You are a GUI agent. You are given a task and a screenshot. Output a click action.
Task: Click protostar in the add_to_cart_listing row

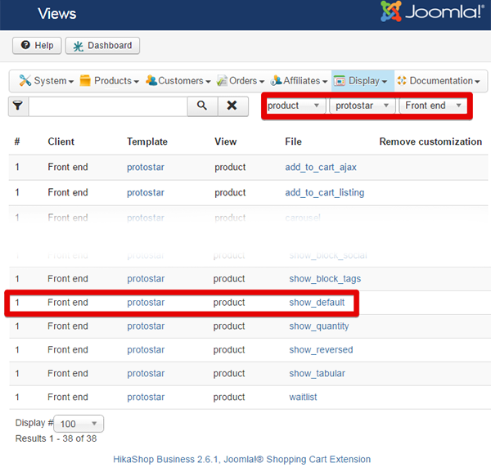coord(146,193)
